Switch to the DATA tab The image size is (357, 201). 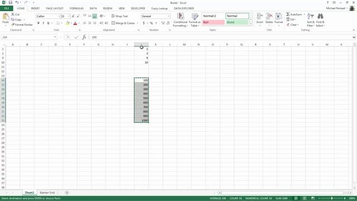click(93, 8)
